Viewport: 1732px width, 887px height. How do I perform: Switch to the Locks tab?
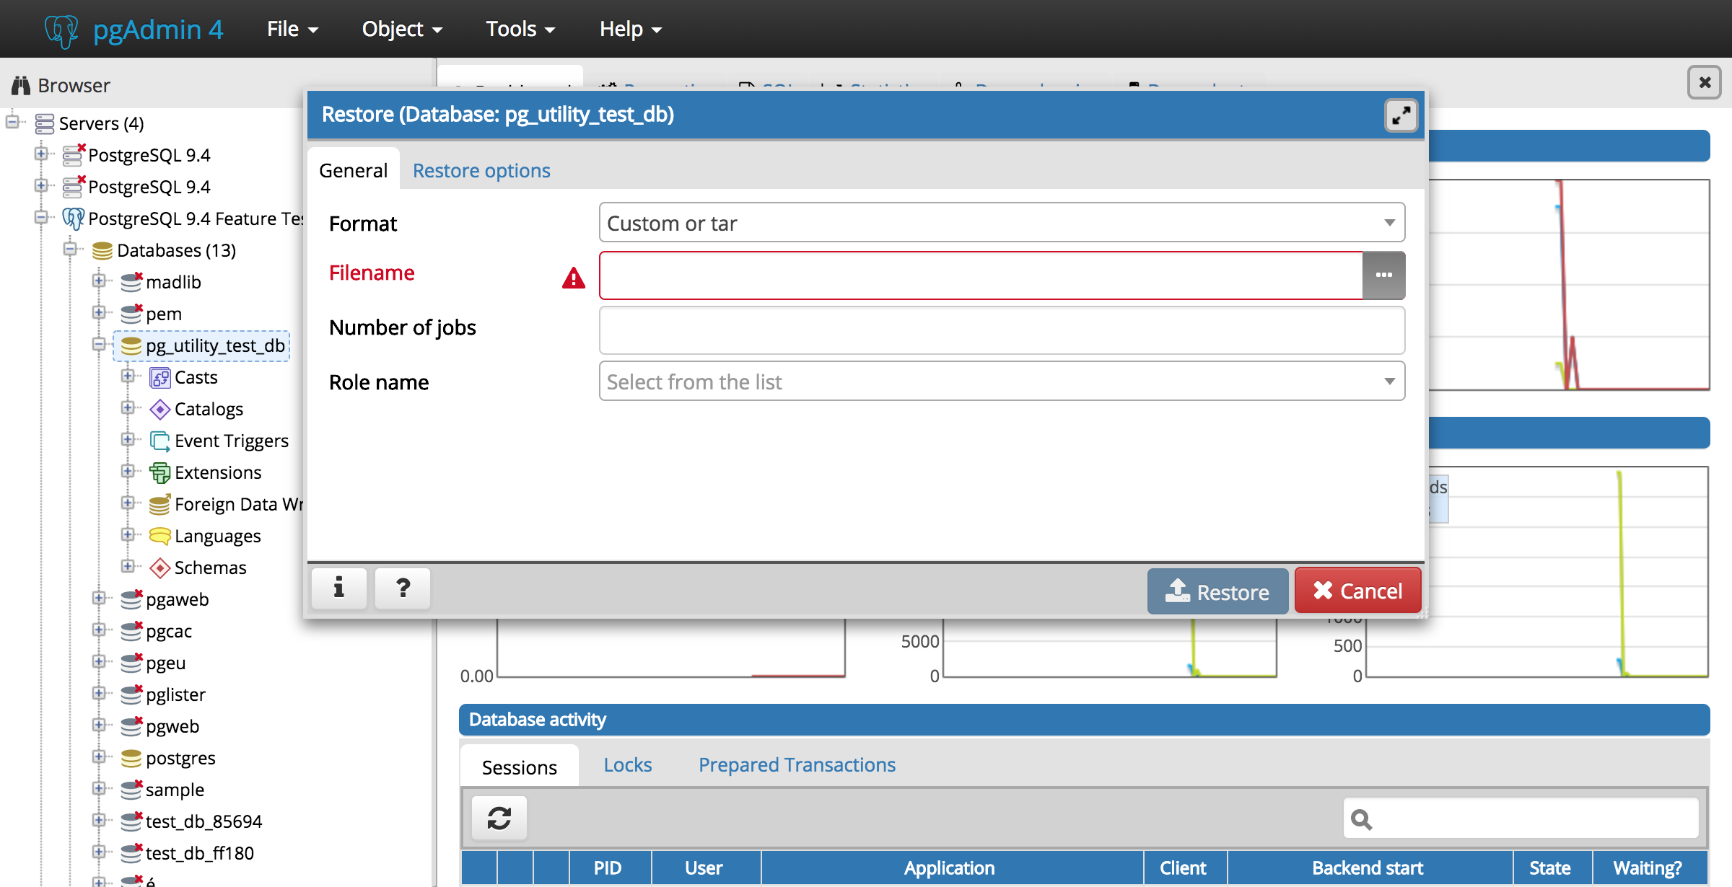(x=627, y=765)
